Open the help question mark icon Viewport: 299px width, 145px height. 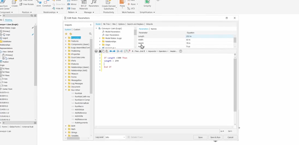(181, 51)
